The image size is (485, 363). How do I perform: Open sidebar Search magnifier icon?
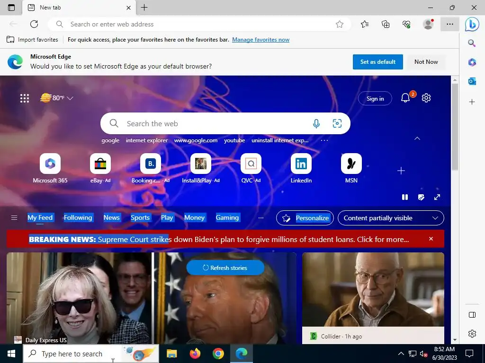pyautogui.click(x=472, y=43)
